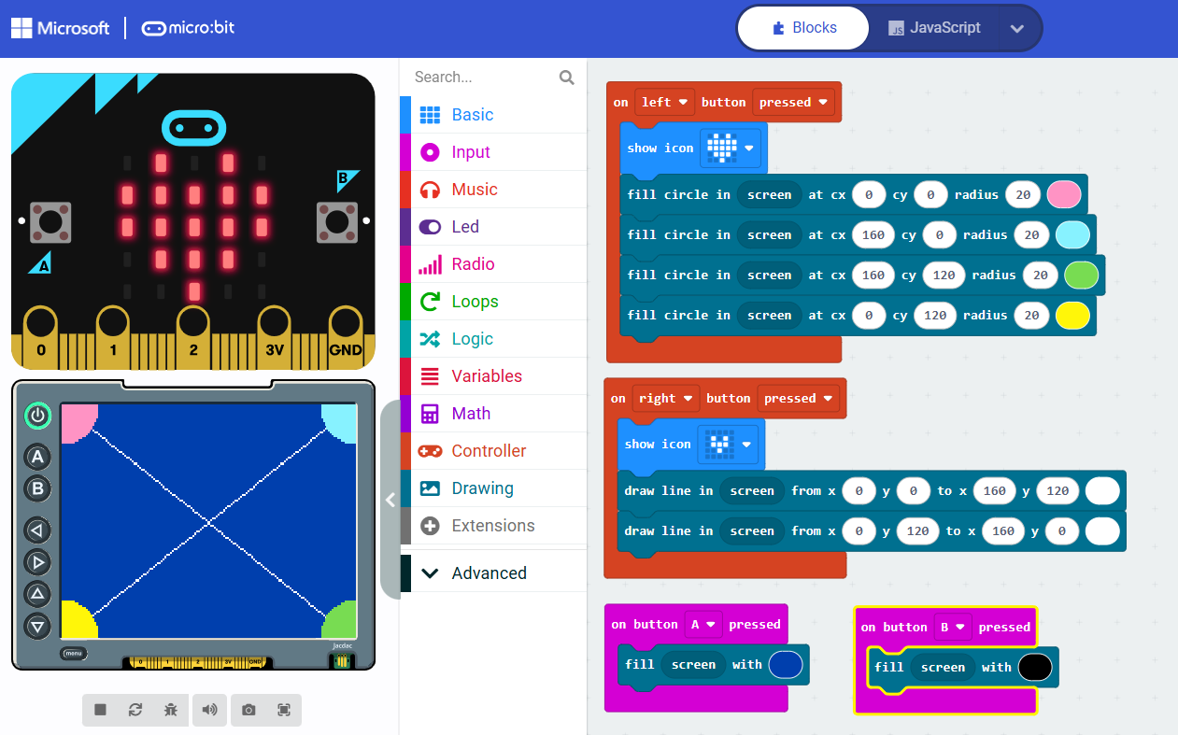Image resolution: width=1178 pixels, height=735 pixels.
Task: Click blue fill screen color swatch
Action: [786, 664]
